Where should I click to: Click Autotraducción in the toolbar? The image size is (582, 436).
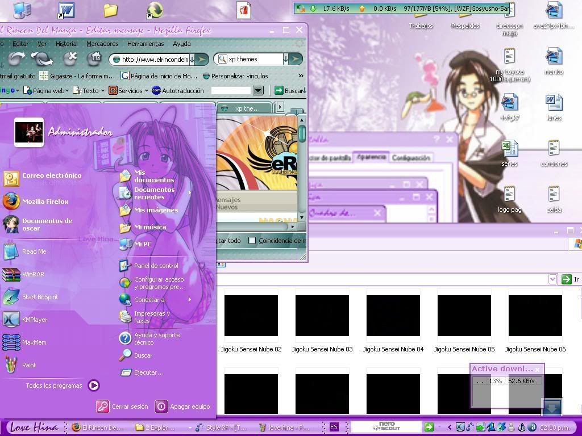pos(178,90)
